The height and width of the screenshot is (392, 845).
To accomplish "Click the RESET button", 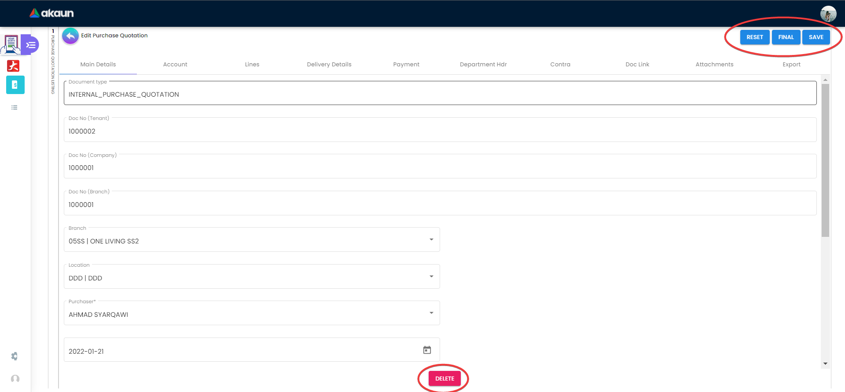I will [x=755, y=37].
